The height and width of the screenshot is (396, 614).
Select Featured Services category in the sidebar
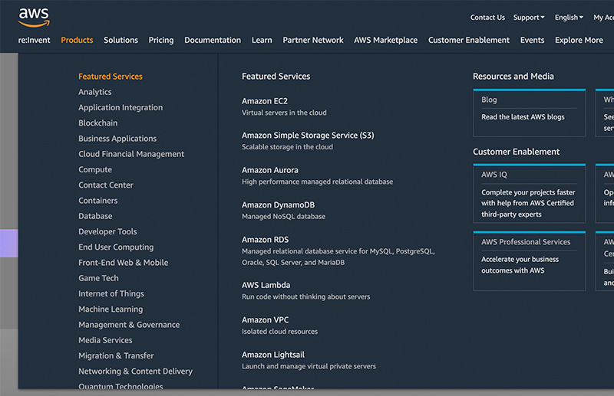pyautogui.click(x=111, y=77)
